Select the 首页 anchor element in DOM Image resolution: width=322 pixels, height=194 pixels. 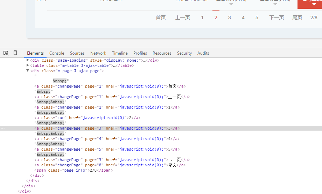[110, 86]
